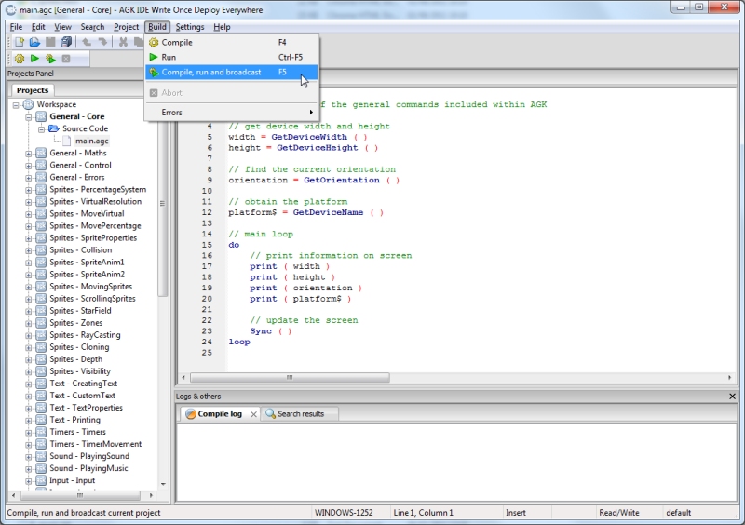Screen dimensions: 745x525
Task: Click the Text - Printing project icon
Action: (x=41, y=420)
